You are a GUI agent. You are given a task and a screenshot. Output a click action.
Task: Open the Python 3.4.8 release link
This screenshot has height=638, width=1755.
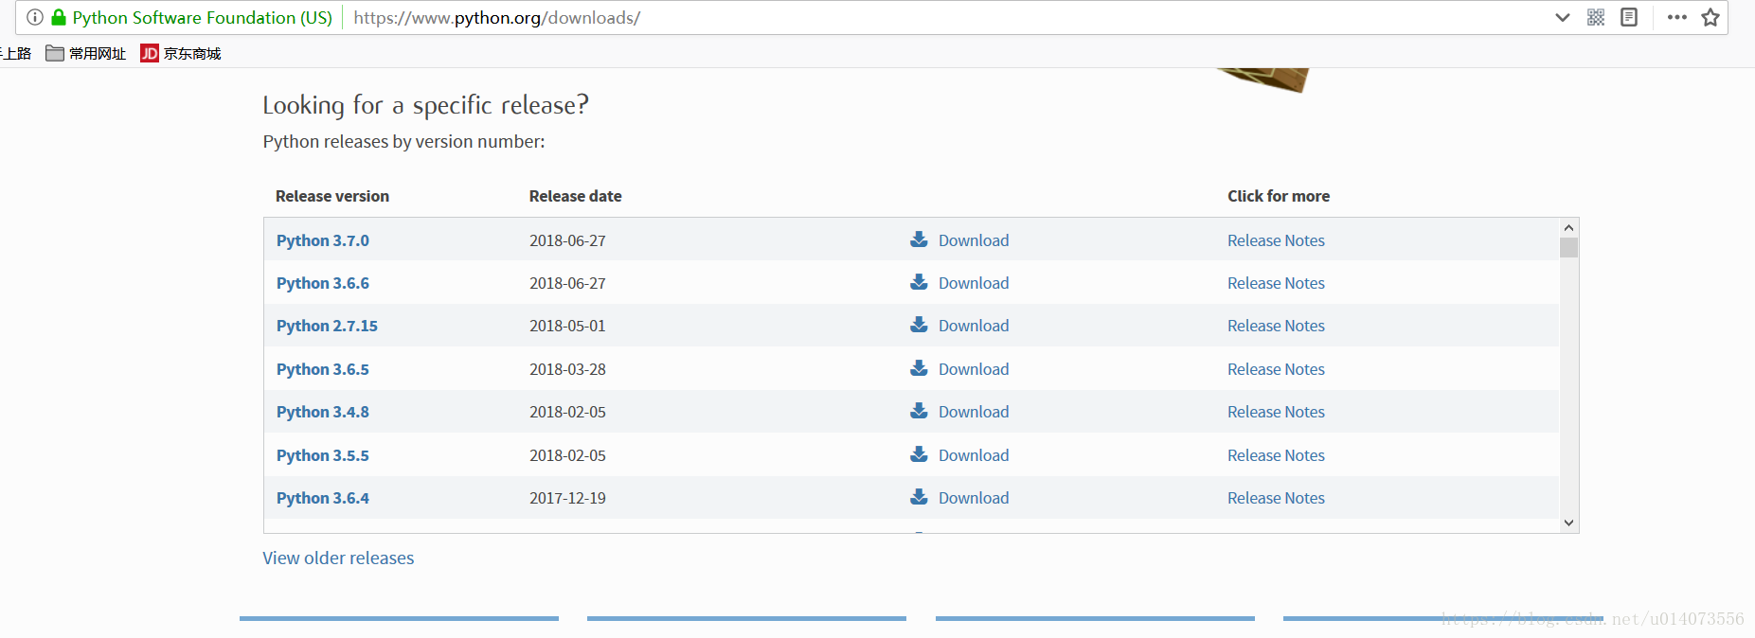coord(323,412)
